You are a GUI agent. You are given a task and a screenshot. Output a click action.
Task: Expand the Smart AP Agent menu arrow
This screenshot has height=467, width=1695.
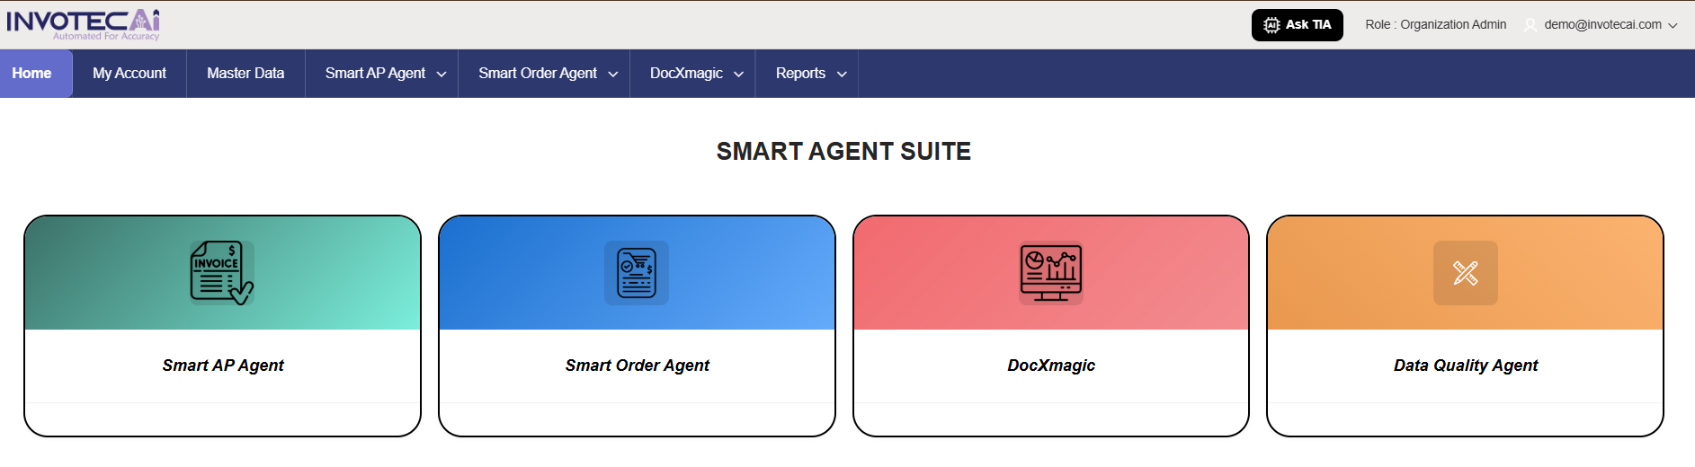point(442,75)
